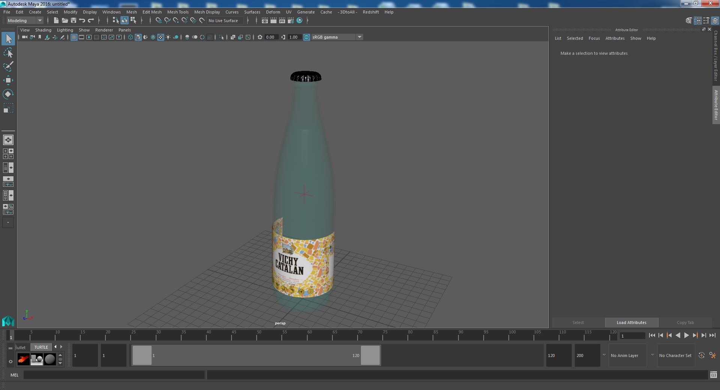Open the Redshift menu
720x390 pixels.
[371, 12]
